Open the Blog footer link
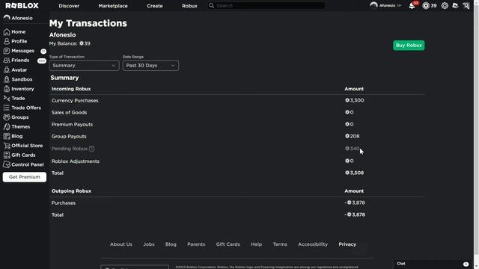Image resolution: width=479 pixels, height=269 pixels. [171, 244]
